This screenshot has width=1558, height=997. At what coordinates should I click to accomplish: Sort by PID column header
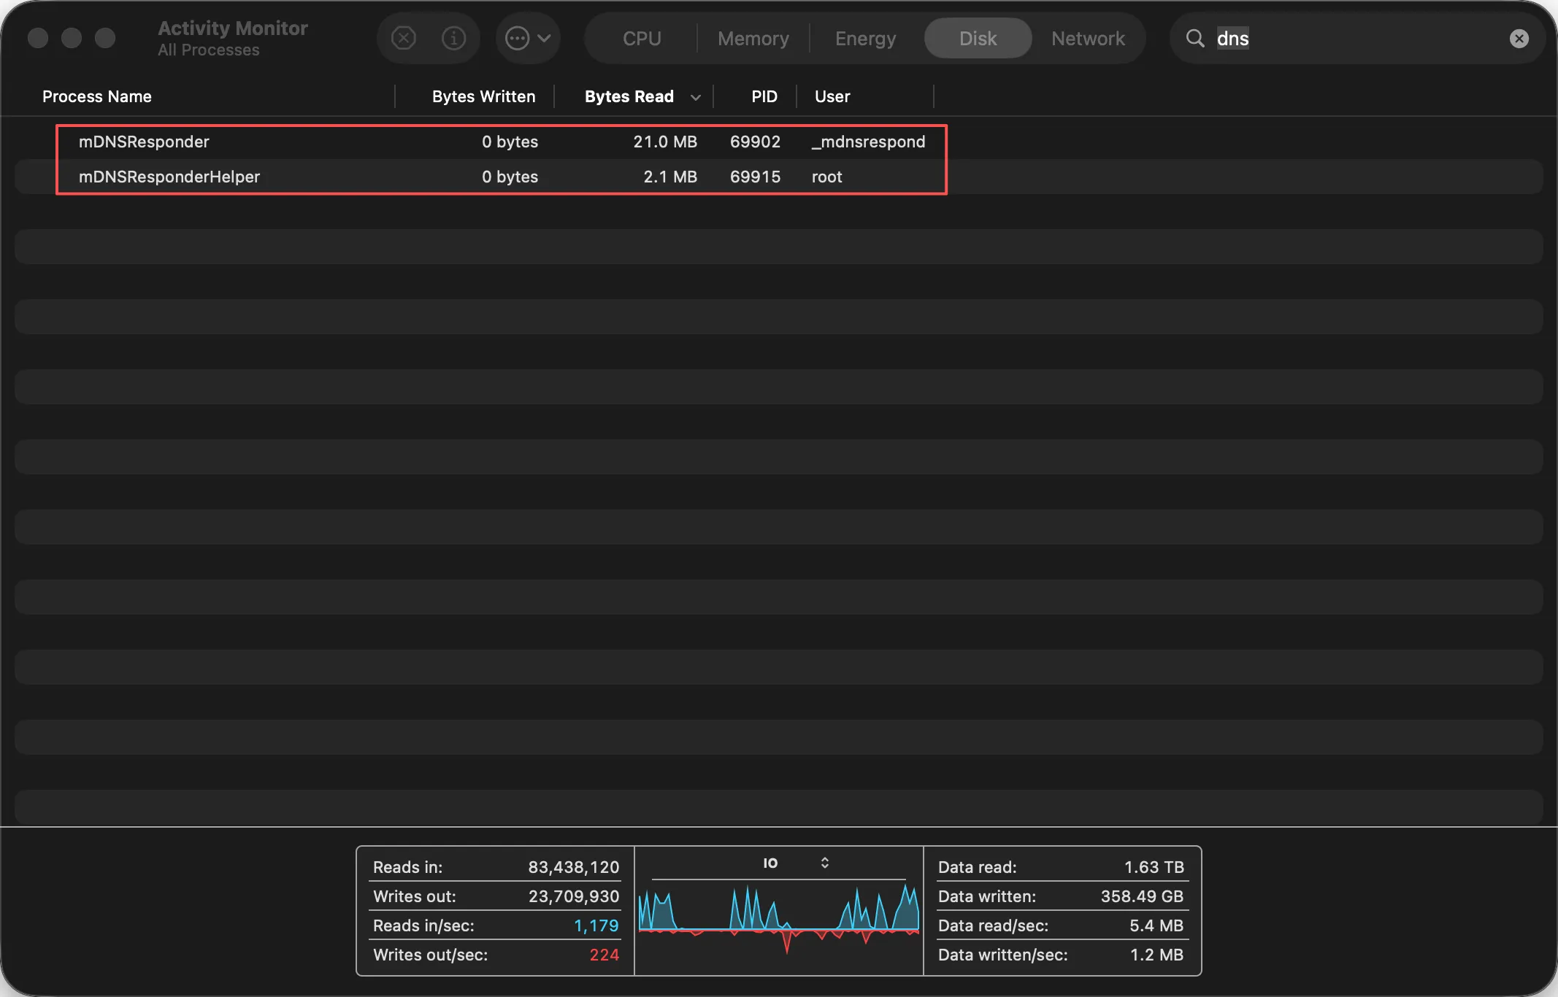pos(764,96)
